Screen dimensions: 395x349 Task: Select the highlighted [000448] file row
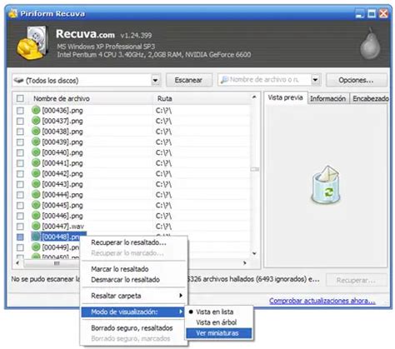pyautogui.click(x=59, y=237)
